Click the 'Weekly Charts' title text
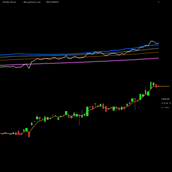The image size is (172, 172). click(9, 2)
